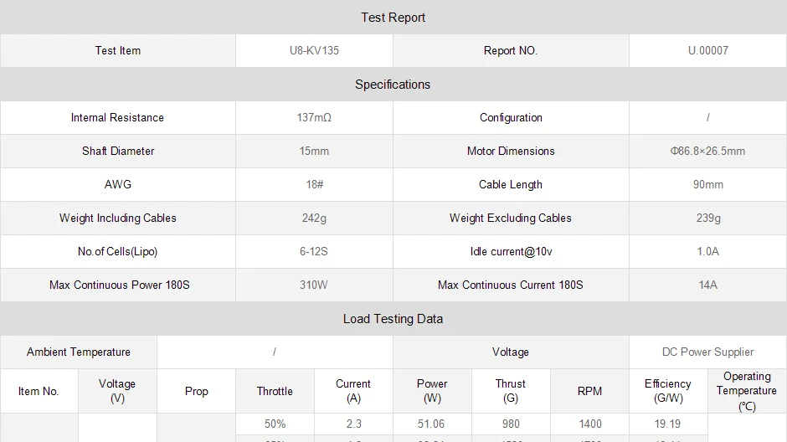Click the 6-12S cells value

[x=314, y=251]
